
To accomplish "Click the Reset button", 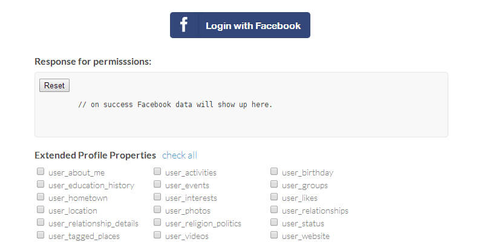I will [54, 85].
